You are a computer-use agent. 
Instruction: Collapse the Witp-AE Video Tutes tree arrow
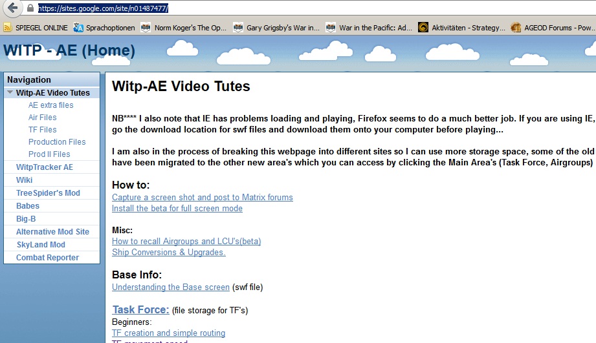coord(10,92)
